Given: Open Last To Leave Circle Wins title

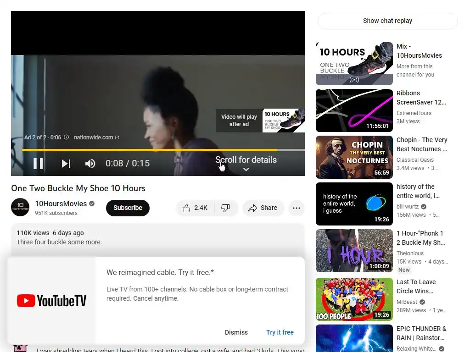Looking at the screenshot, I should [416, 286].
